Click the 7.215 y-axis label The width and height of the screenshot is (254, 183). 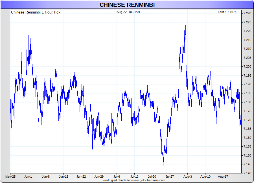(247, 40)
